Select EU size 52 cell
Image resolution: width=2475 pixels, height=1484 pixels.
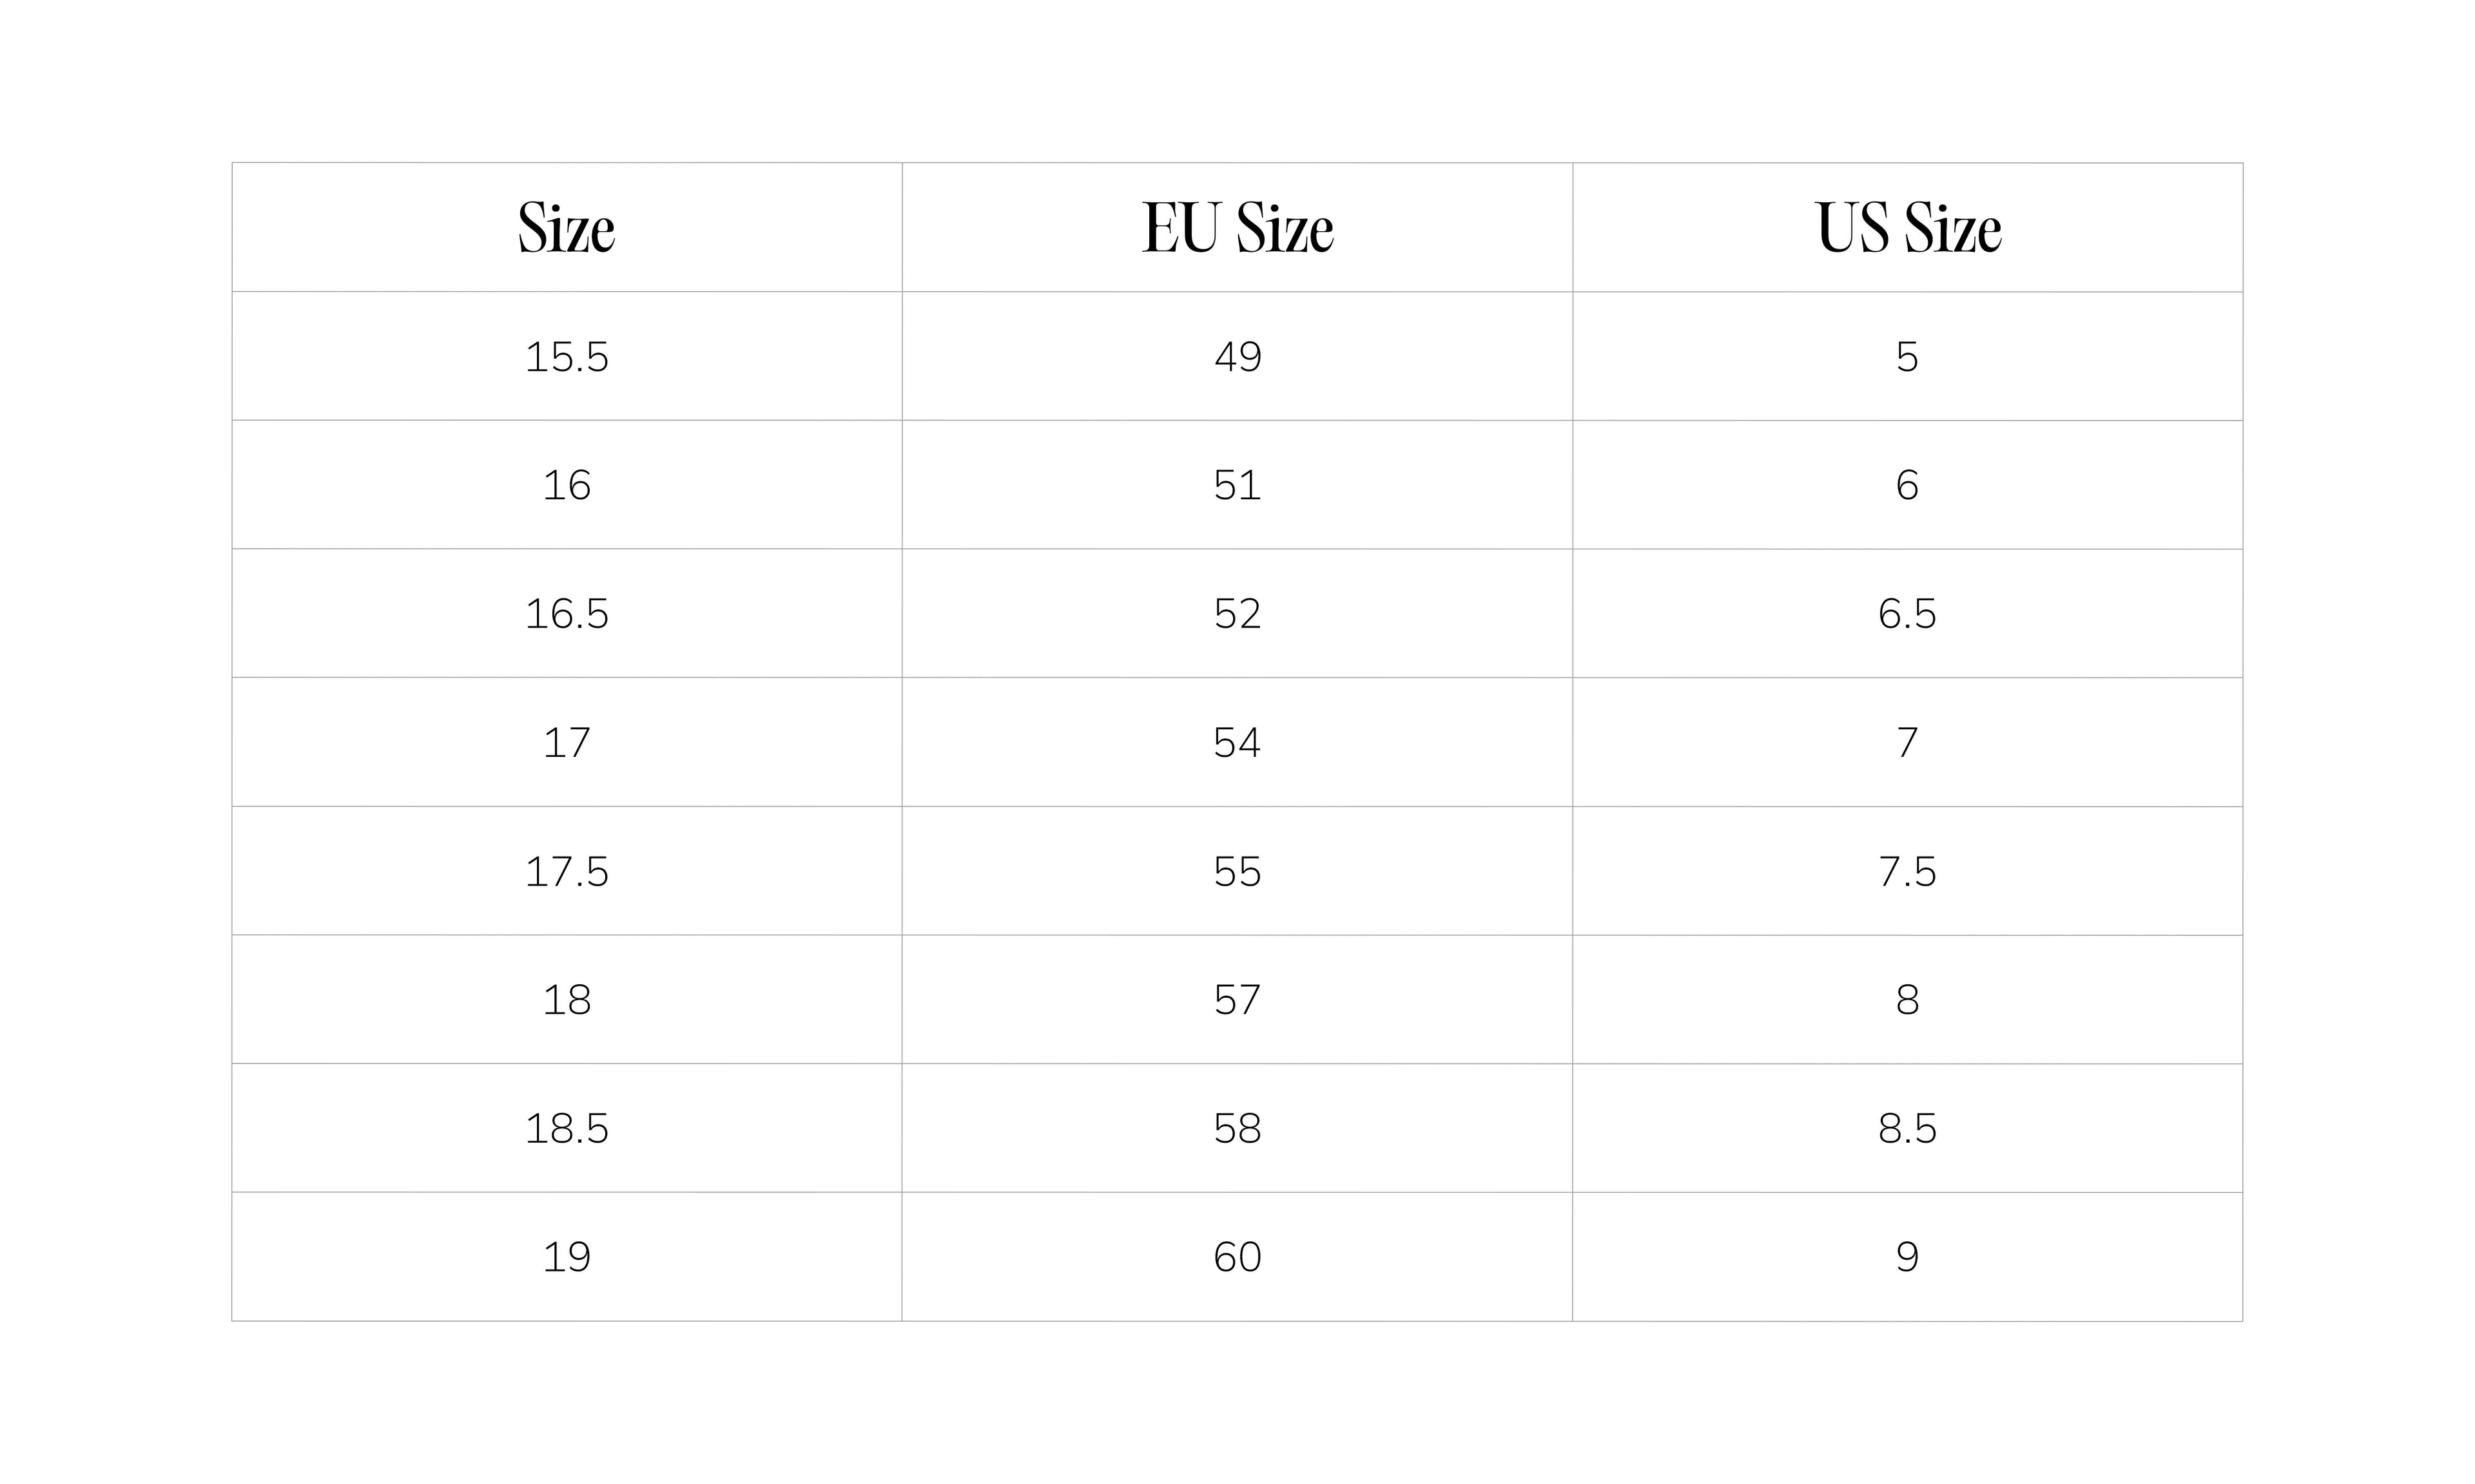(1236, 613)
